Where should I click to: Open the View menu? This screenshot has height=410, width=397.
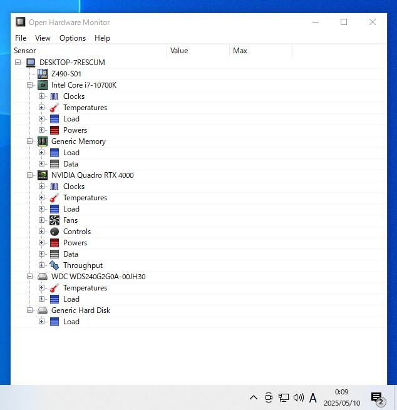[x=43, y=38]
